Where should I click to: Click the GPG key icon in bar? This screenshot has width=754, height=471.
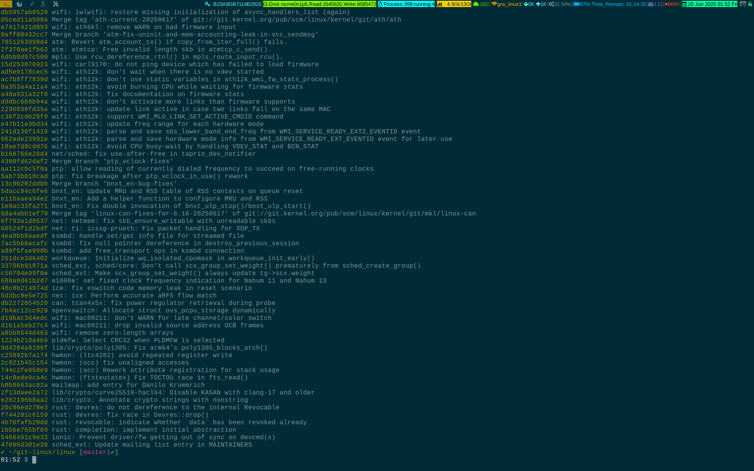click(x=208, y=4)
